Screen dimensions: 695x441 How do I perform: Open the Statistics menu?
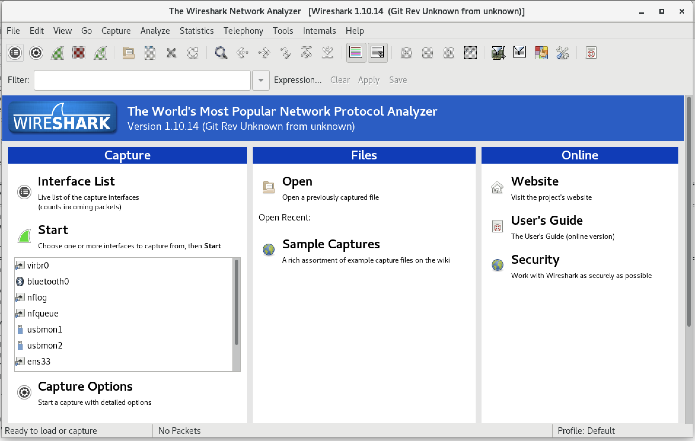[x=197, y=31]
